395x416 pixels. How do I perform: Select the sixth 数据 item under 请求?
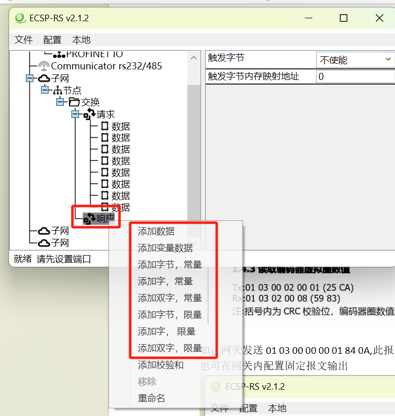click(x=121, y=184)
